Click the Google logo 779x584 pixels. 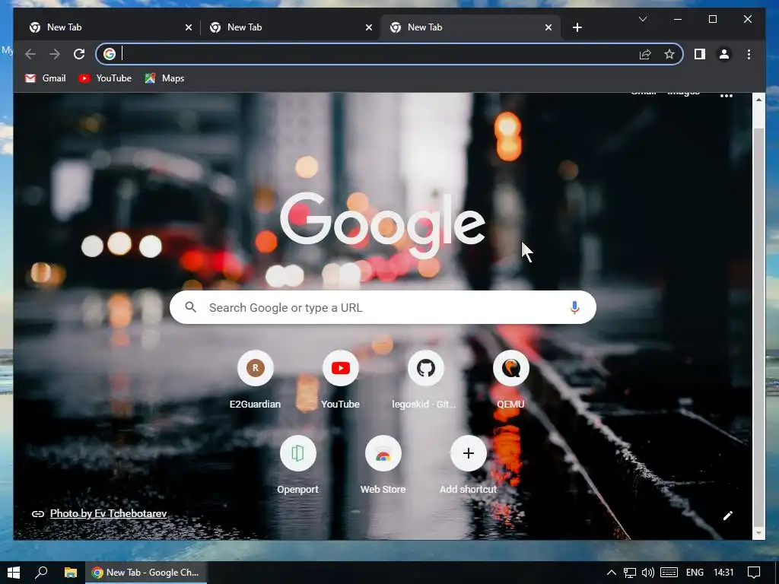pos(383,225)
